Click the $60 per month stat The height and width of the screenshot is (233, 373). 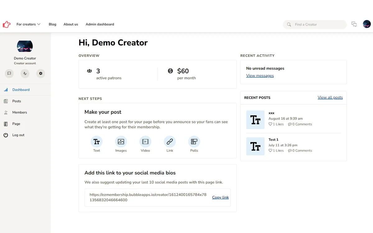point(186,74)
